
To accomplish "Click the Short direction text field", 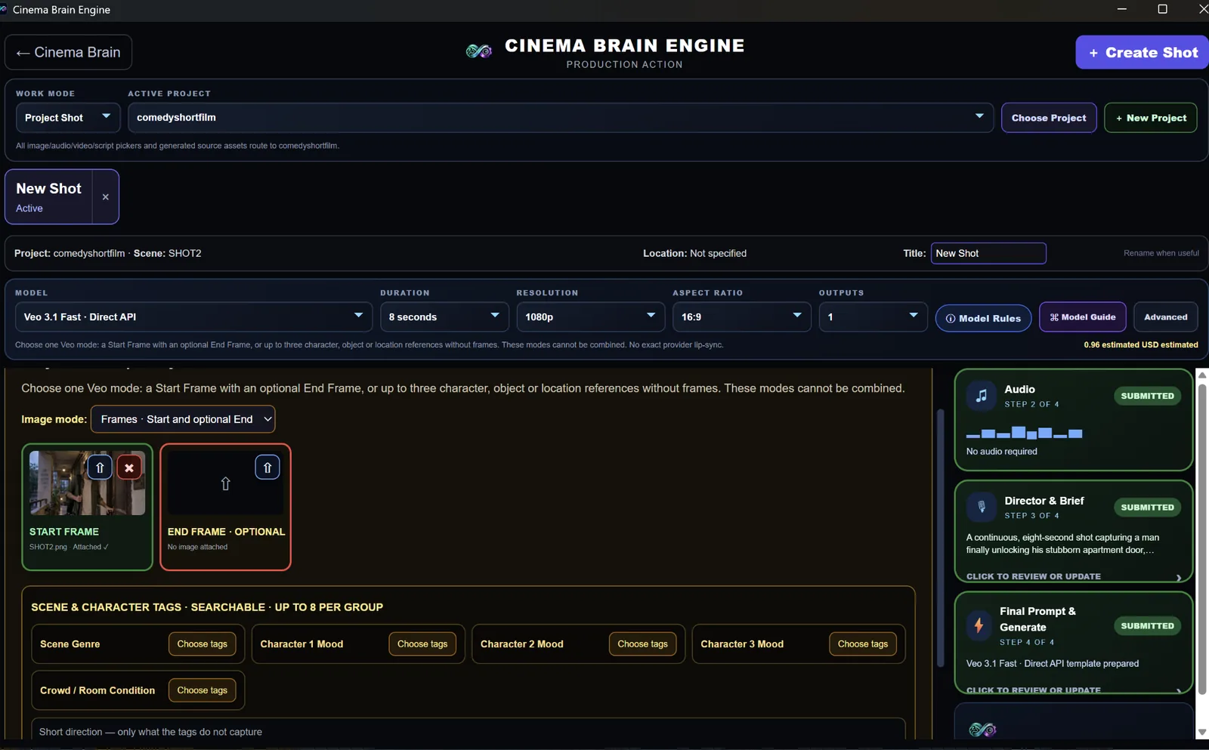I will pyautogui.click(x=468, y=729).
